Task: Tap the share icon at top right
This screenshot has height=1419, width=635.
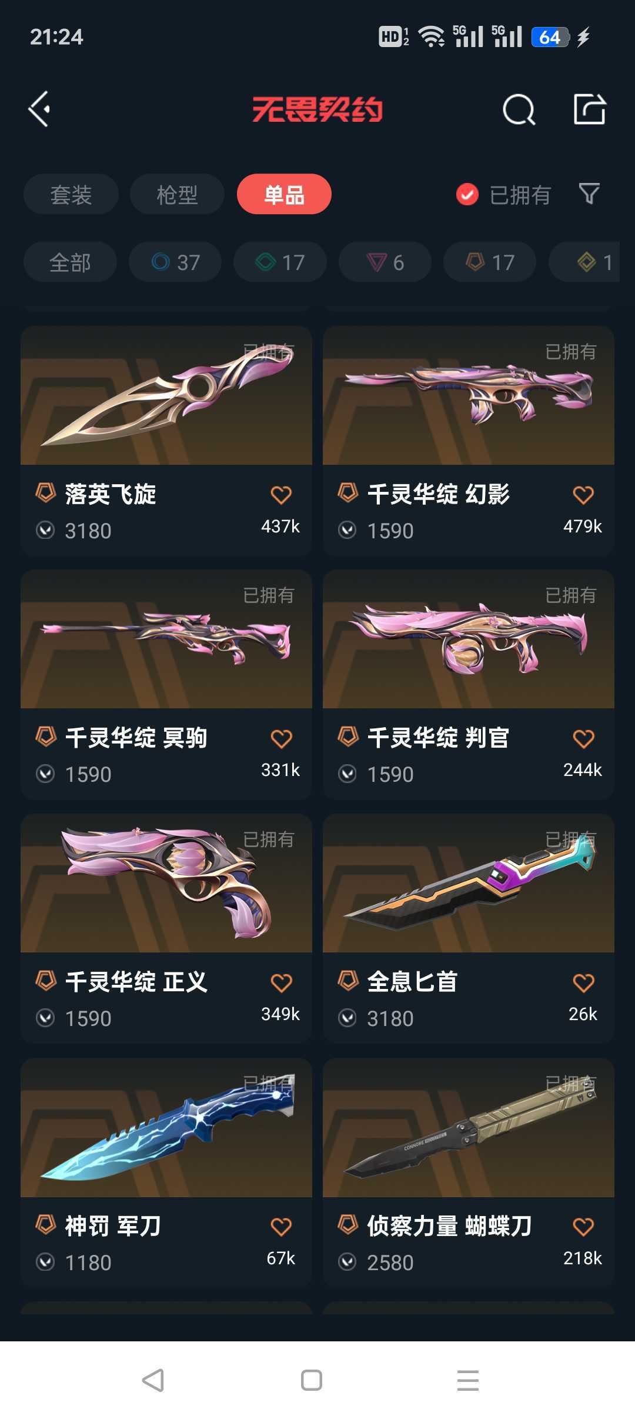Action: click(589, 109)
